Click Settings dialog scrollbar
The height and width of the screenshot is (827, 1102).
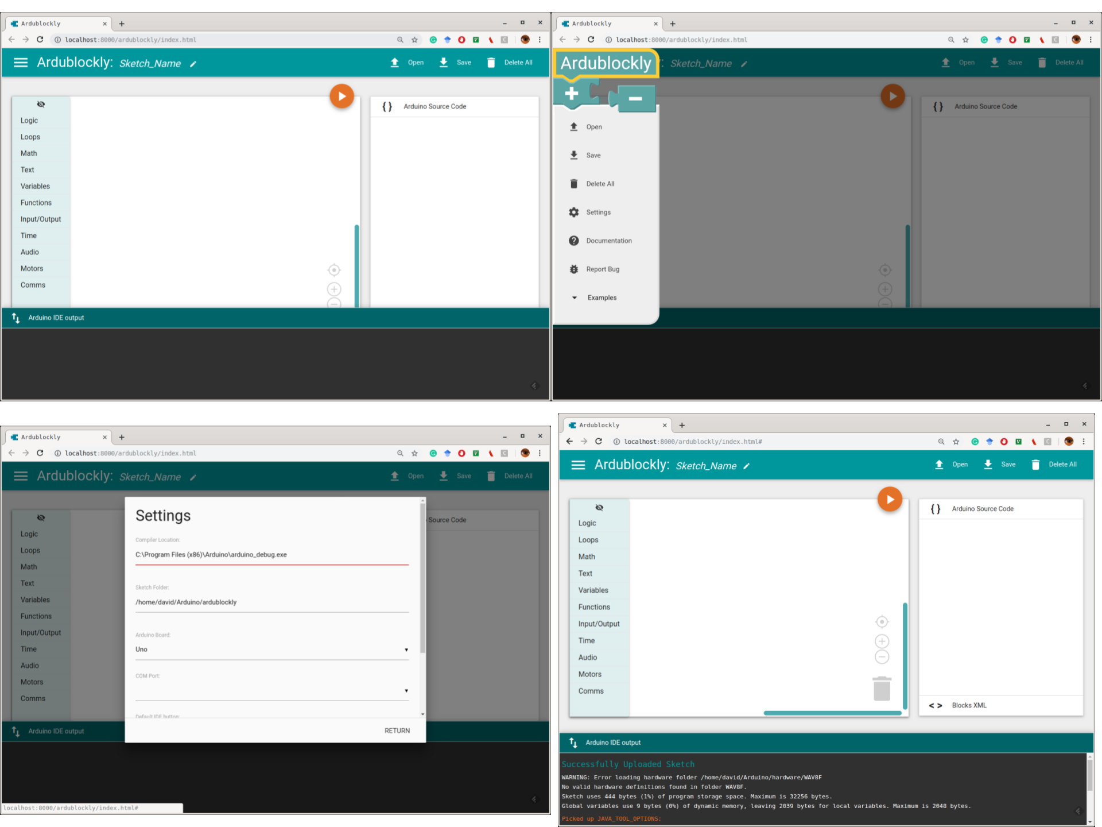pyautogui.click(x=422, y=578)
